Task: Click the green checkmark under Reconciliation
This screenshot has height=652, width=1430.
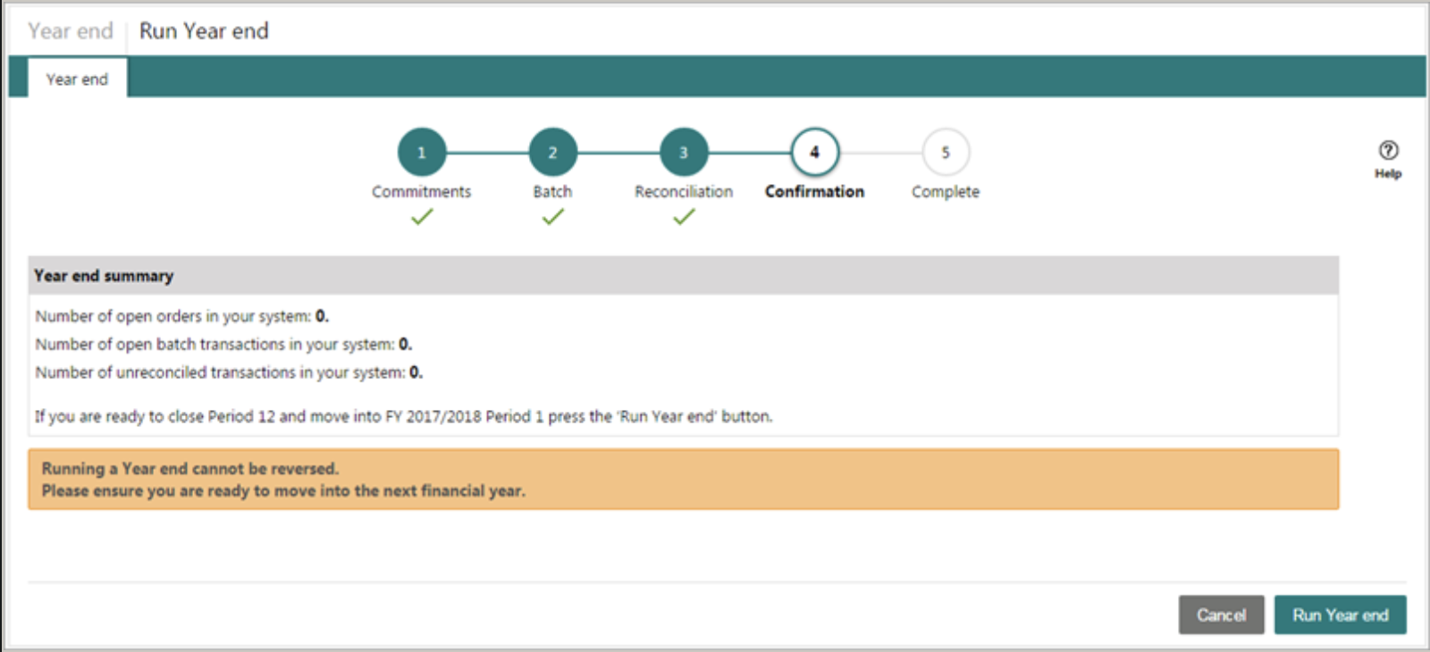Action: point(684,217)
